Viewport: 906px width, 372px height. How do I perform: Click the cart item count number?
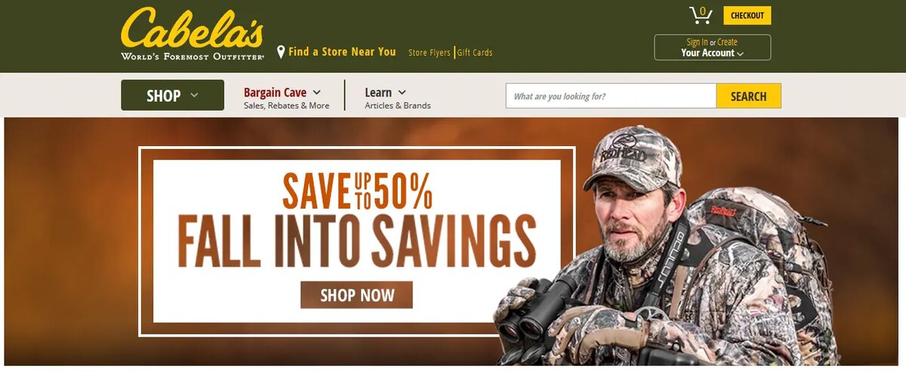click(703, 11)
